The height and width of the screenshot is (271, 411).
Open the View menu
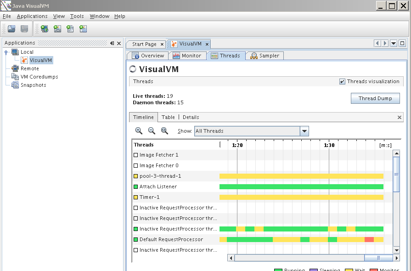(x=59, y=16)
